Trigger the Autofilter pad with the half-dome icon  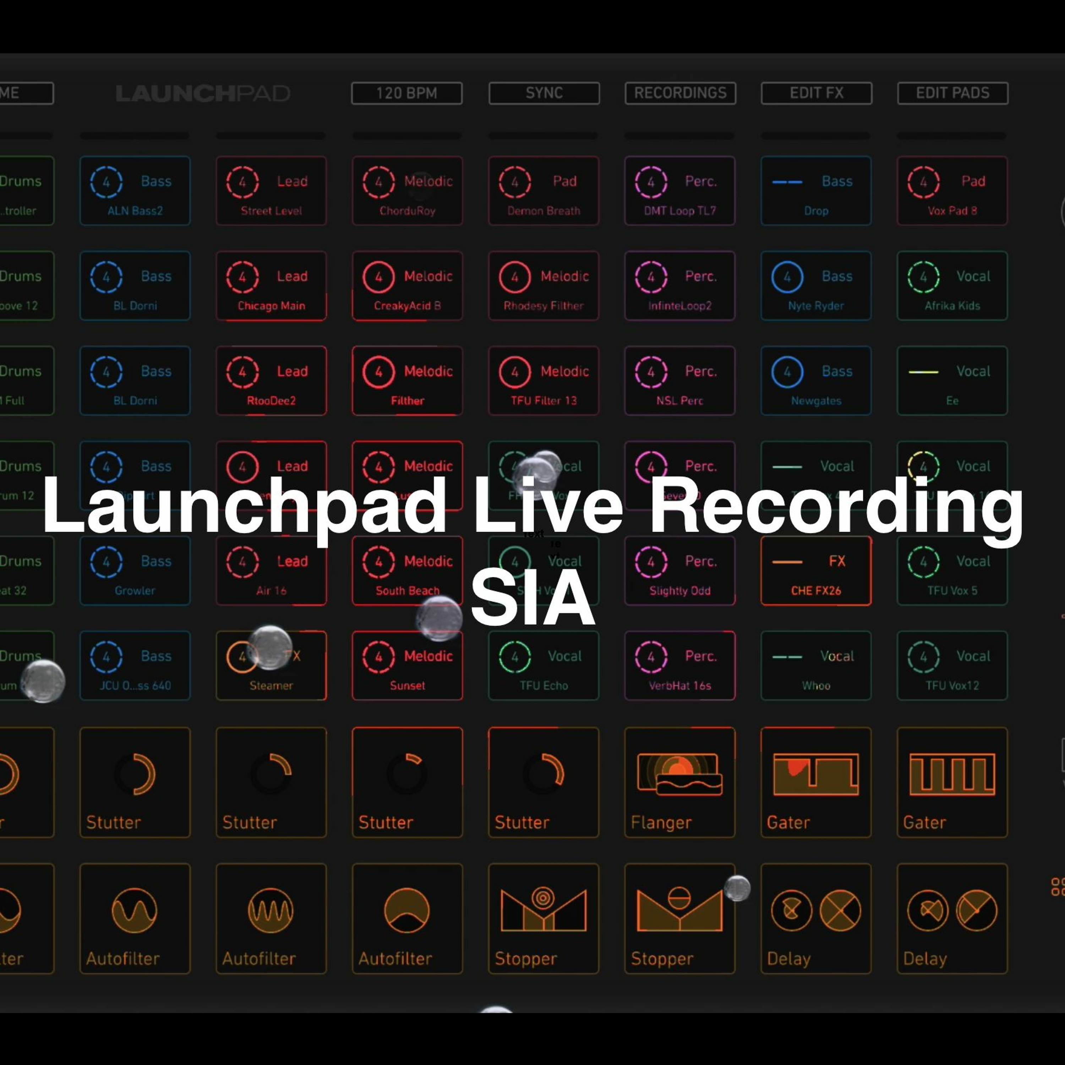(x=408, y=919)
